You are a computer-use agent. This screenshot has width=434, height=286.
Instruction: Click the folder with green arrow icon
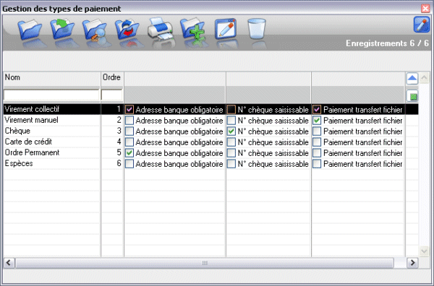coord(62,29)
